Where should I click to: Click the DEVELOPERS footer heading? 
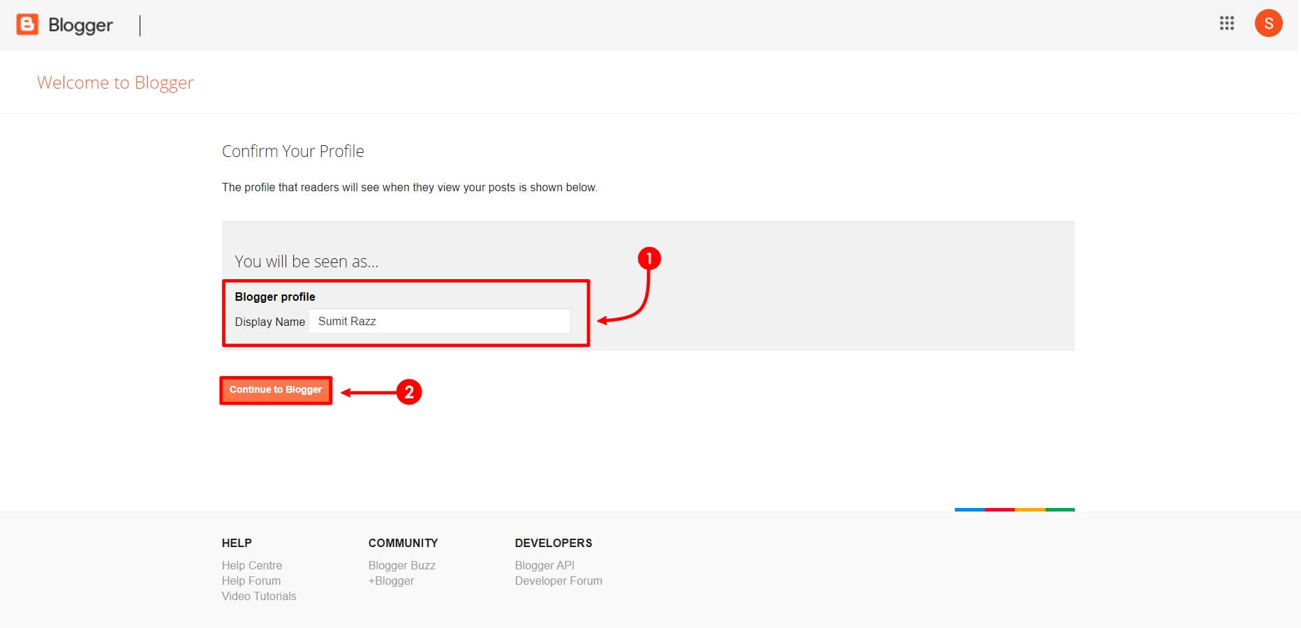pos(553,543)
